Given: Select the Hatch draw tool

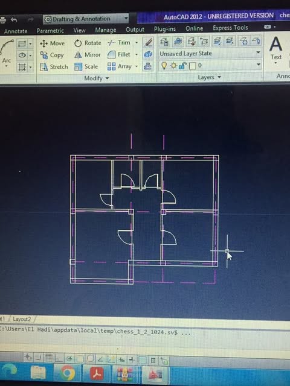Looking at the screenshot, I should 22,67.
